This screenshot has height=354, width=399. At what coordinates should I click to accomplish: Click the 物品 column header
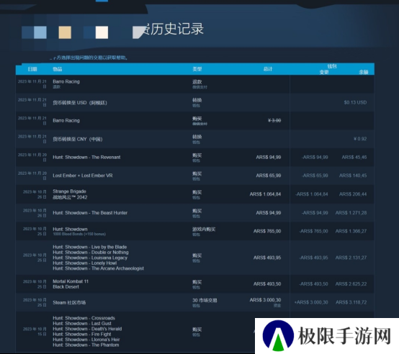click(57, 69)
